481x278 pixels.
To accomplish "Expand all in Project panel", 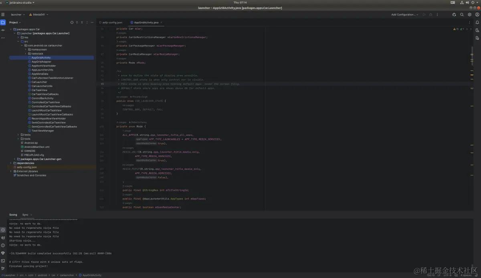I will click(x=77, y=22).
